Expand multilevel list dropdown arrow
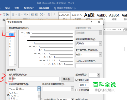Image resolution: width=127 pixels, height=100 pixels. tap(27, 15)
